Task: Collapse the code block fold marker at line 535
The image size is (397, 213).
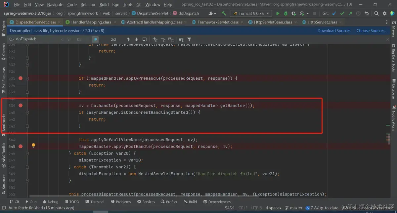Action: pos(27,78)
